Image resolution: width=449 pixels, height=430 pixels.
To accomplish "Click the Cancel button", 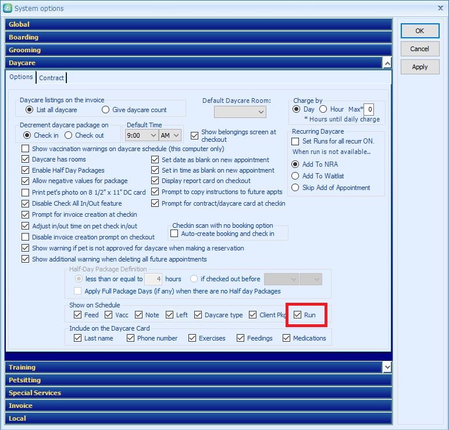I will tap(420, 49).
